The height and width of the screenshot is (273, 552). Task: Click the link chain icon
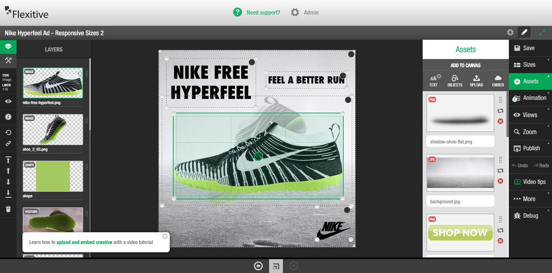point(8,144)
